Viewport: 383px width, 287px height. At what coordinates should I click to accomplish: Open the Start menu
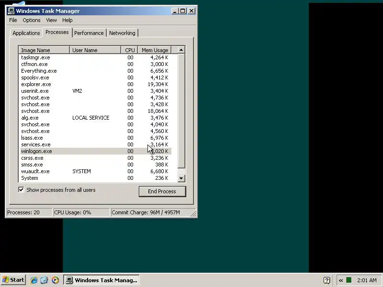13,280
